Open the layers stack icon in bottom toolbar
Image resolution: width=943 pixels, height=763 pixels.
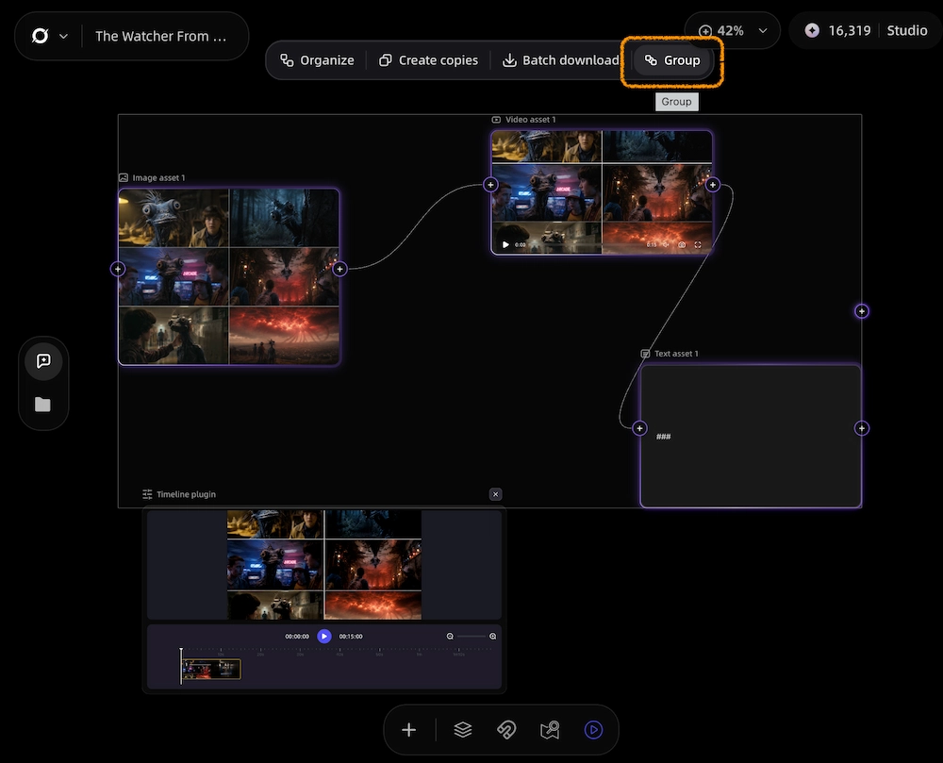[x=462, y=730]
